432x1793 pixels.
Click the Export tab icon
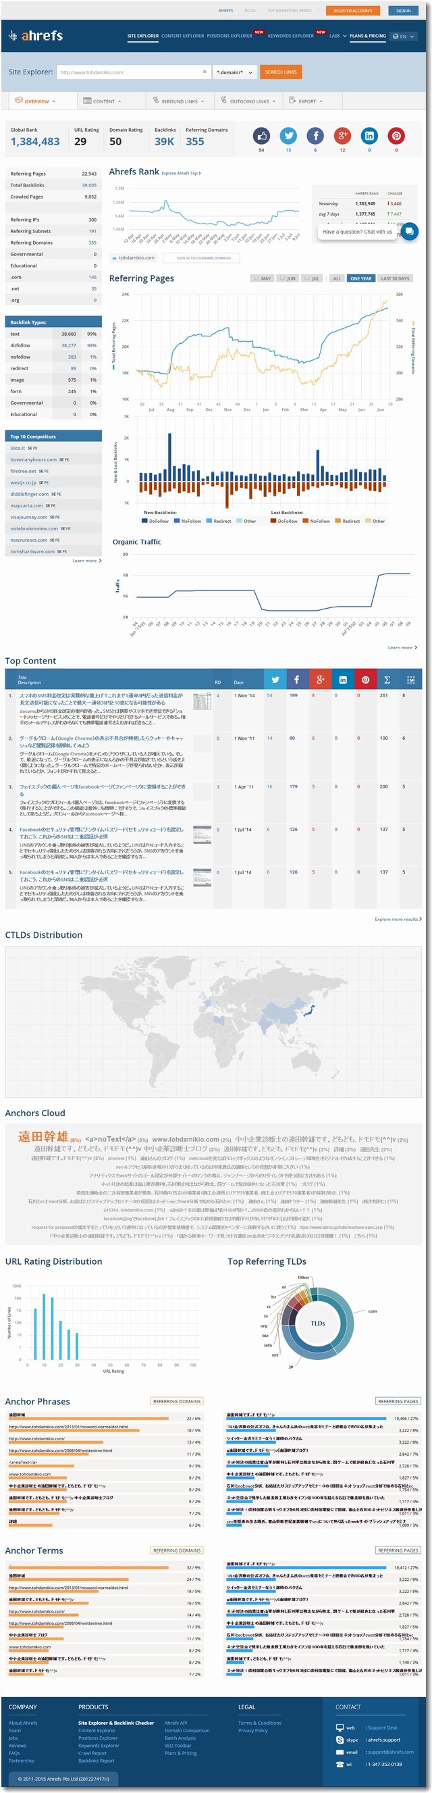(293, 100)
